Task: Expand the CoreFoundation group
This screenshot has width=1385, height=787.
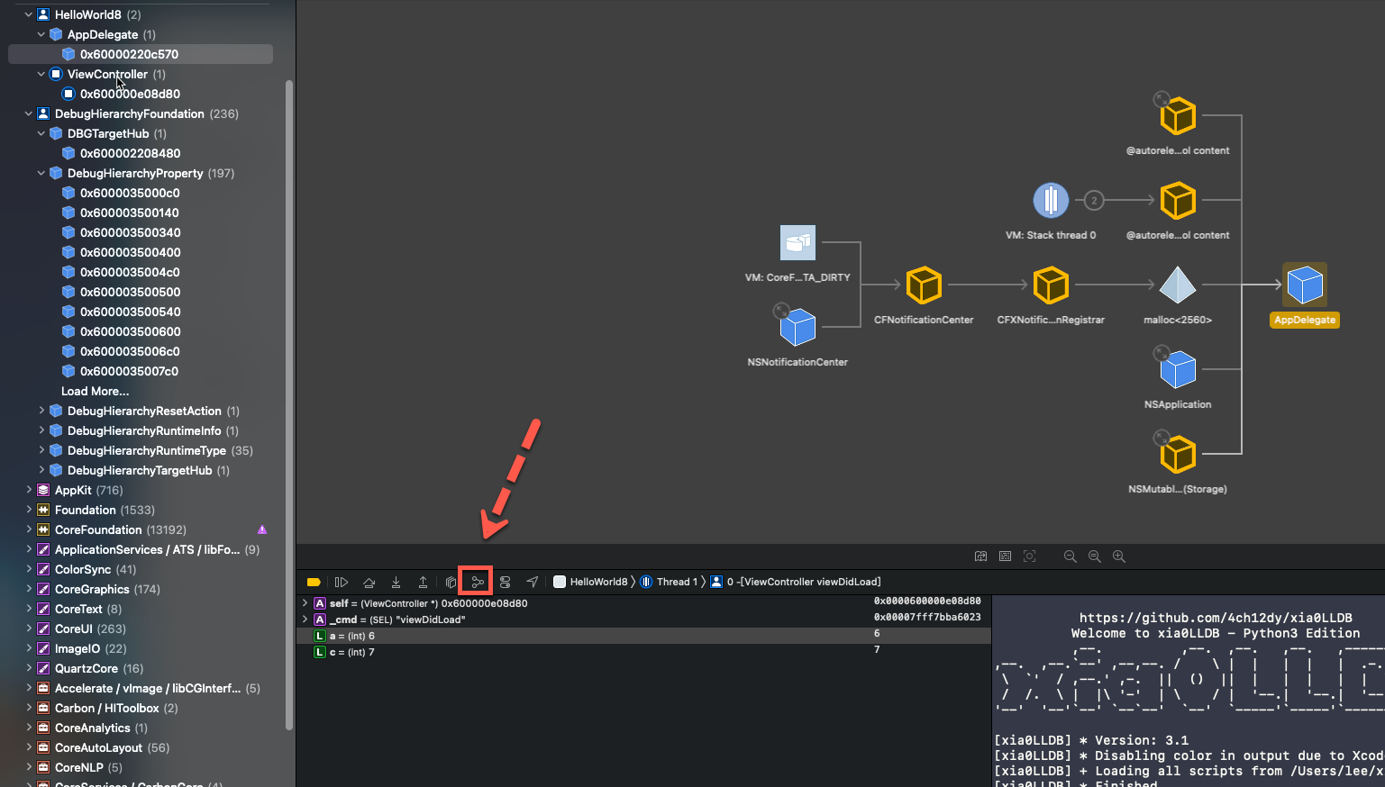Action: click(29, 529)
